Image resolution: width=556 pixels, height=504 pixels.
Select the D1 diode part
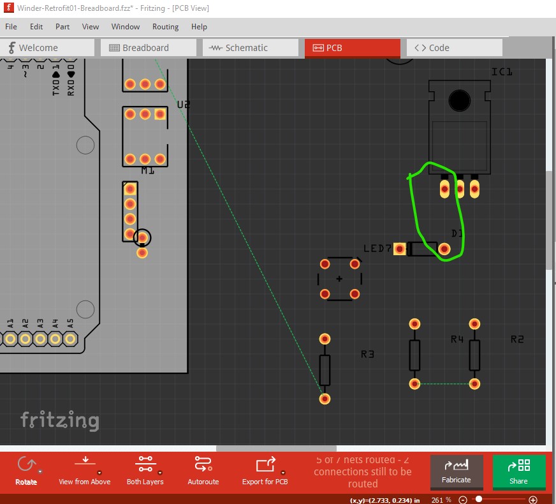point(422,249)
